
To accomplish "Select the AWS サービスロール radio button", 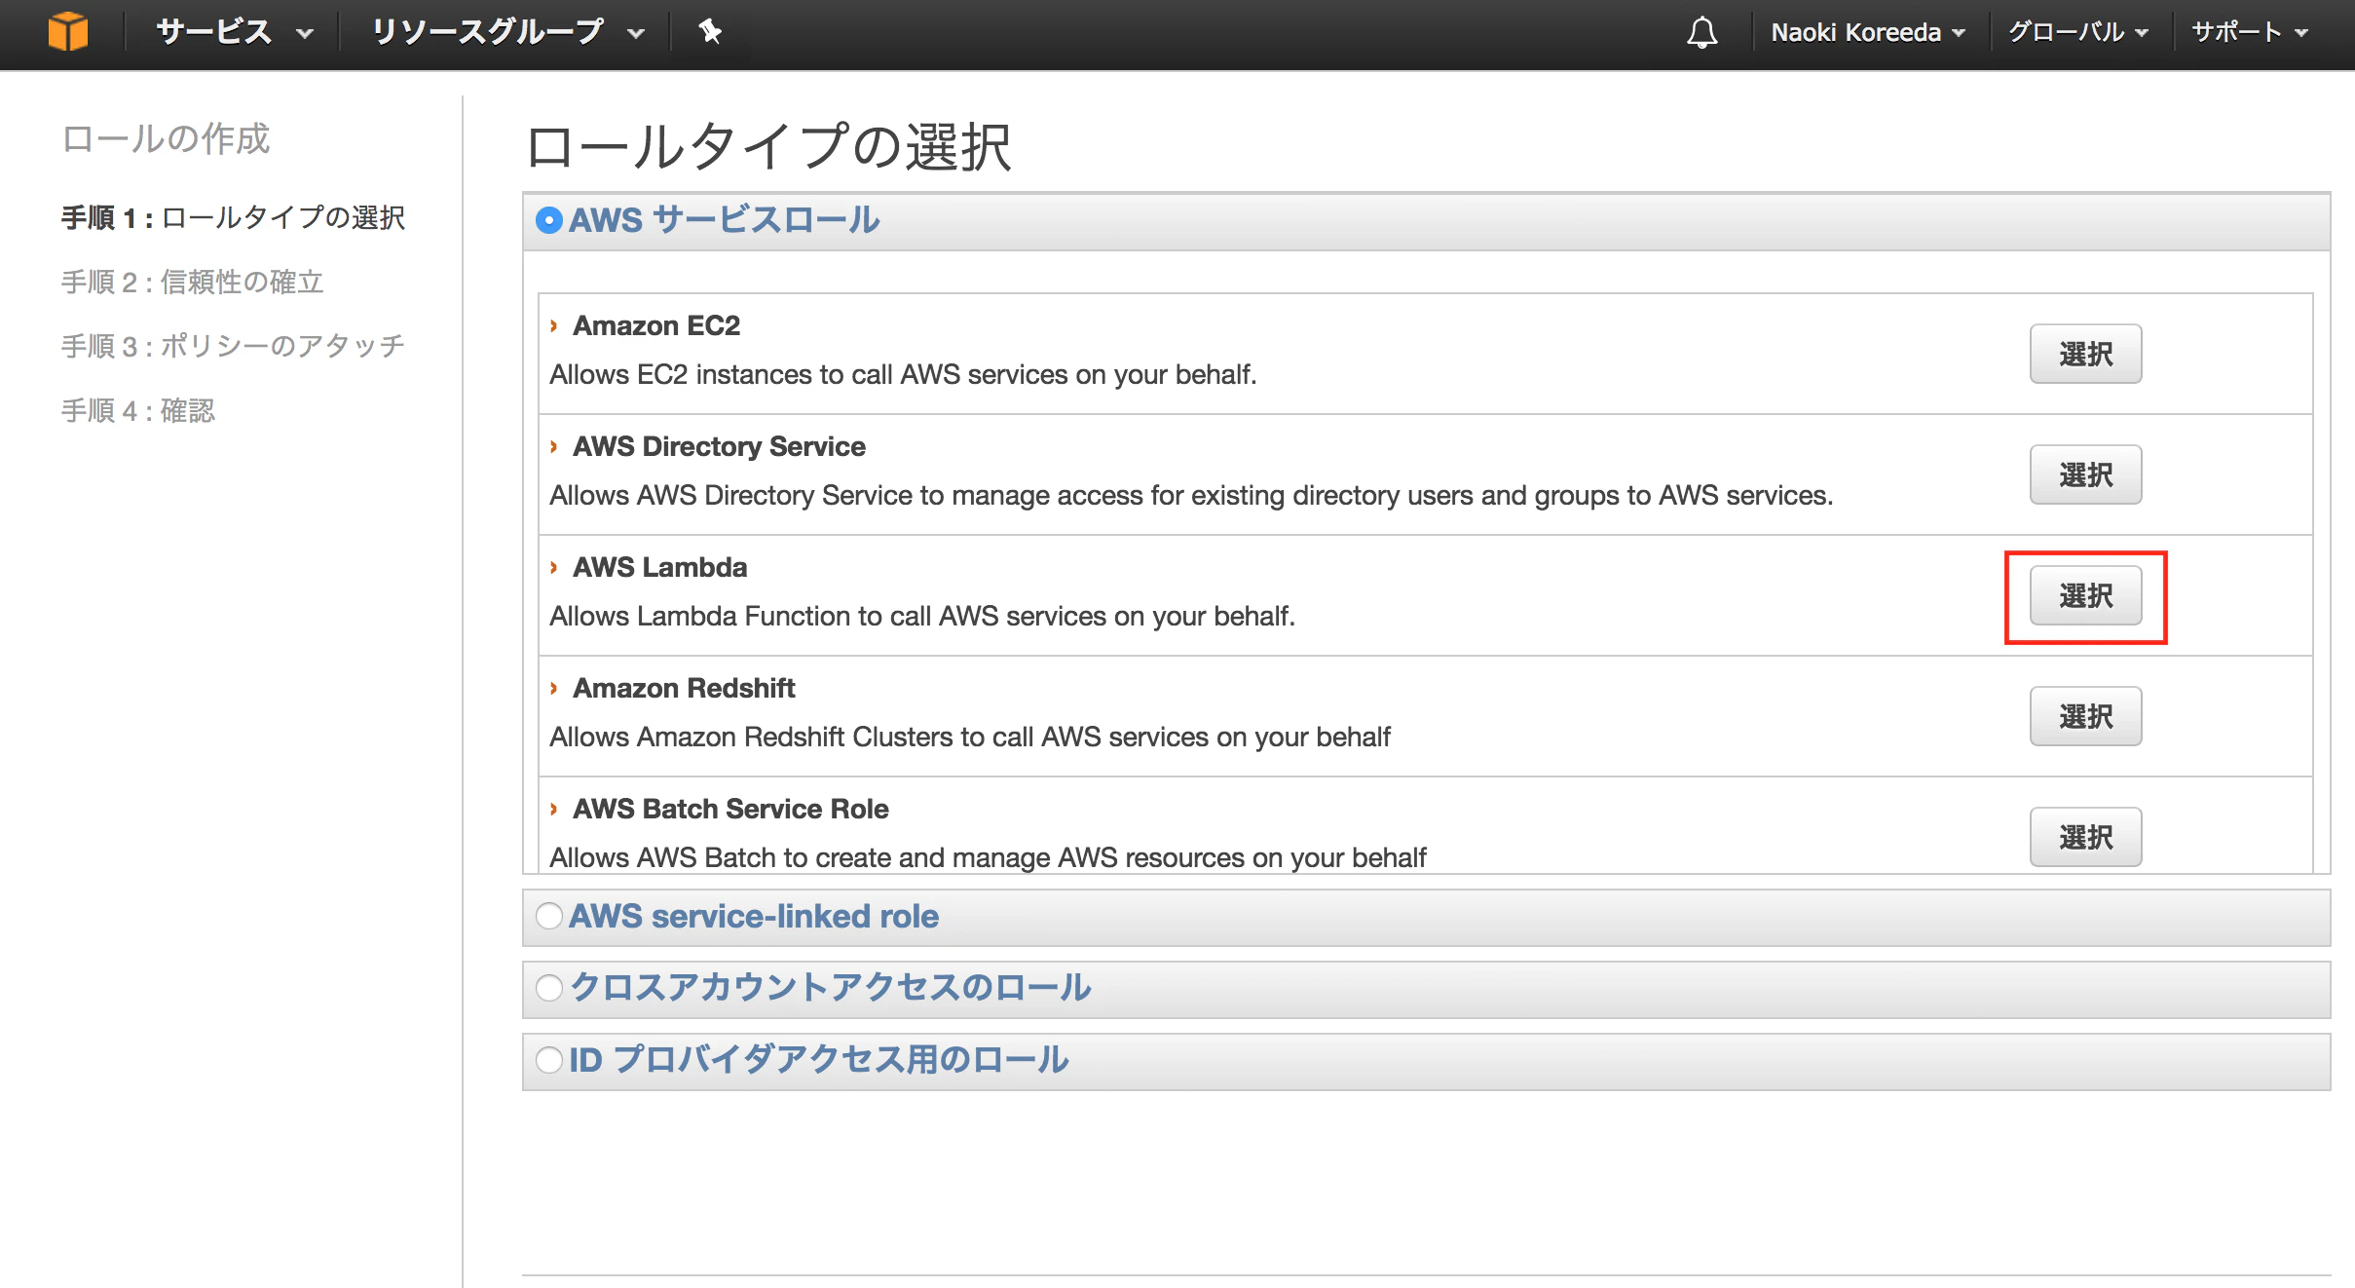I will pos(549,220).
